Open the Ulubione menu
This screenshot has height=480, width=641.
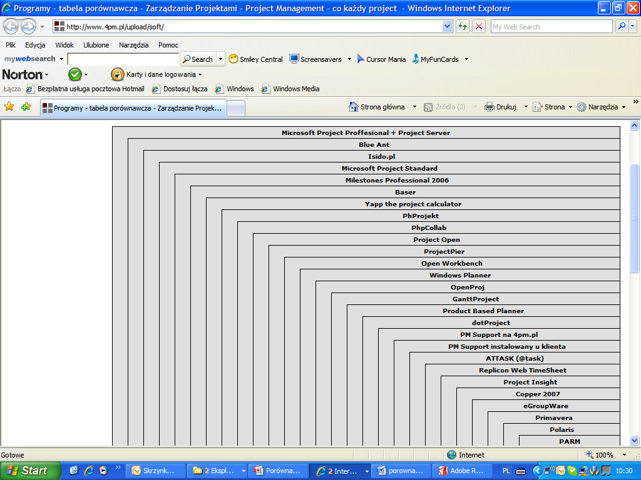coord(96,45)
